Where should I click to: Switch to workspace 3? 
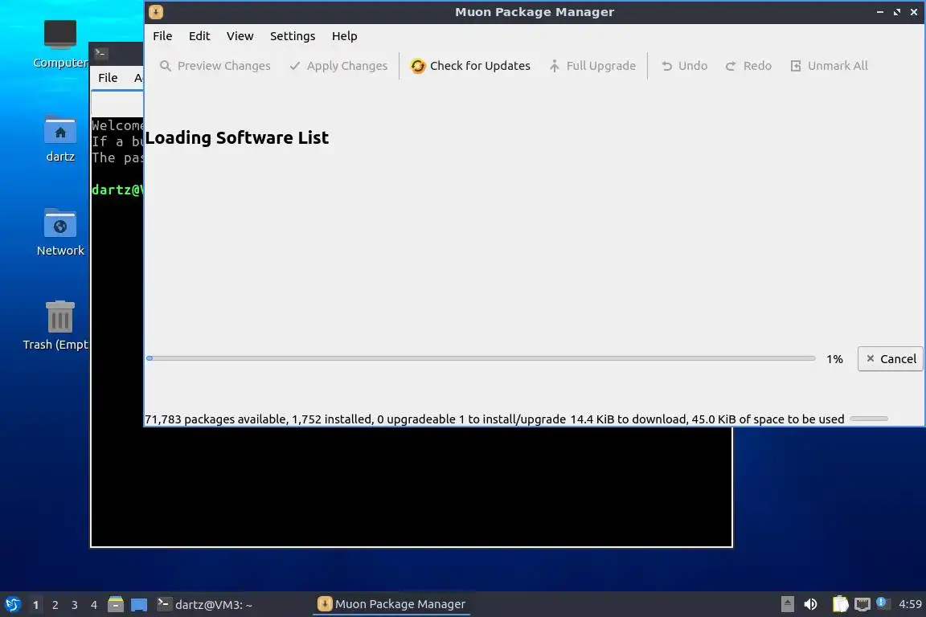coord(75,605)
